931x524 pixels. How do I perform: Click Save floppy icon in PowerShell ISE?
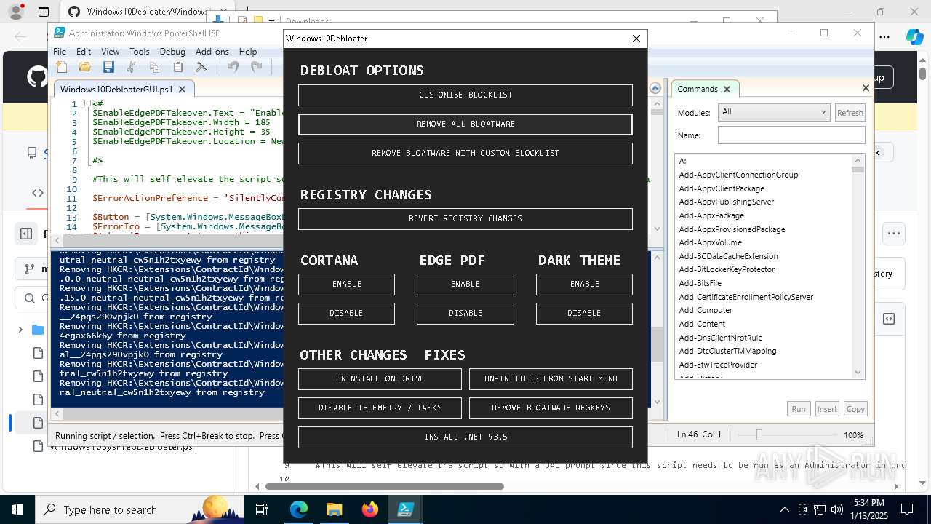click(x=108, y=67)
